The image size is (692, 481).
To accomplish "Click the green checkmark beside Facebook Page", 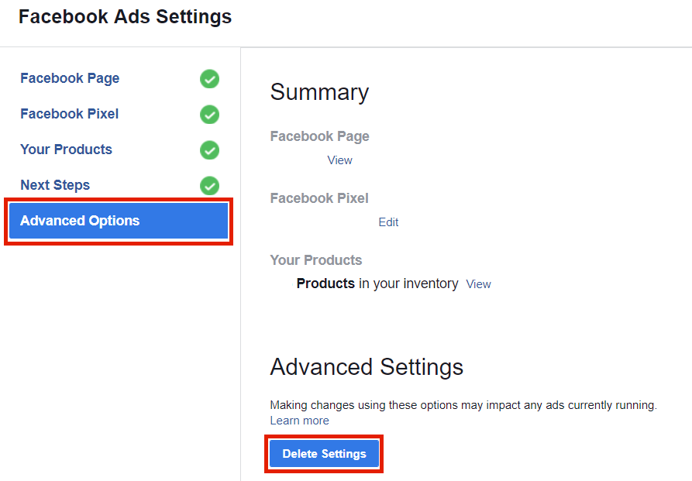I will (x=209, y=79).
